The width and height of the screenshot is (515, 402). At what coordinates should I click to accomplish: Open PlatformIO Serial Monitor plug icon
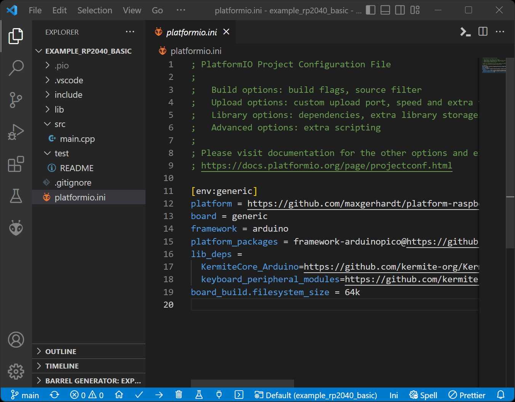pos(219,395)
